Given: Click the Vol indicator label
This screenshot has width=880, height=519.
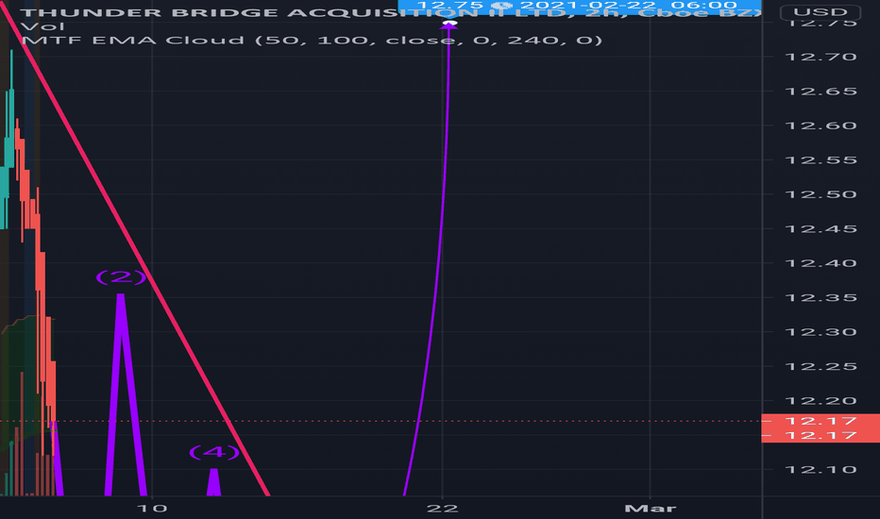Looking at the screenshot, I should pos(42,26).
